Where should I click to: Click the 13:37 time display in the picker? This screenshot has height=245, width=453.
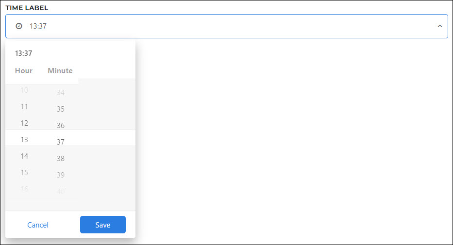(24, 53)
